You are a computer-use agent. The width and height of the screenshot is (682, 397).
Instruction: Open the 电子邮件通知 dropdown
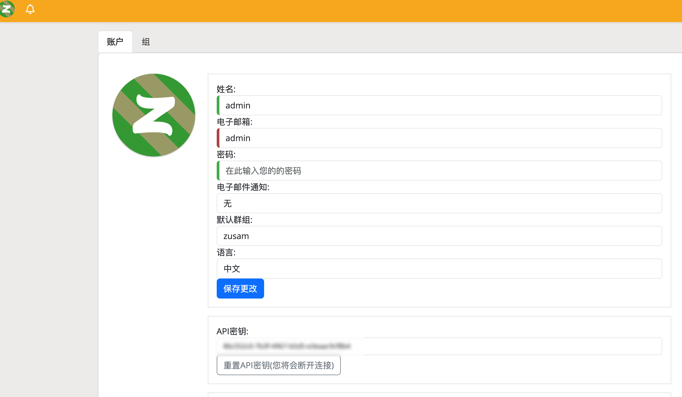(439, 203)
